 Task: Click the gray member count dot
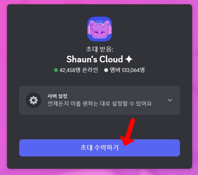pyautogui.click(x=106, y=70)
